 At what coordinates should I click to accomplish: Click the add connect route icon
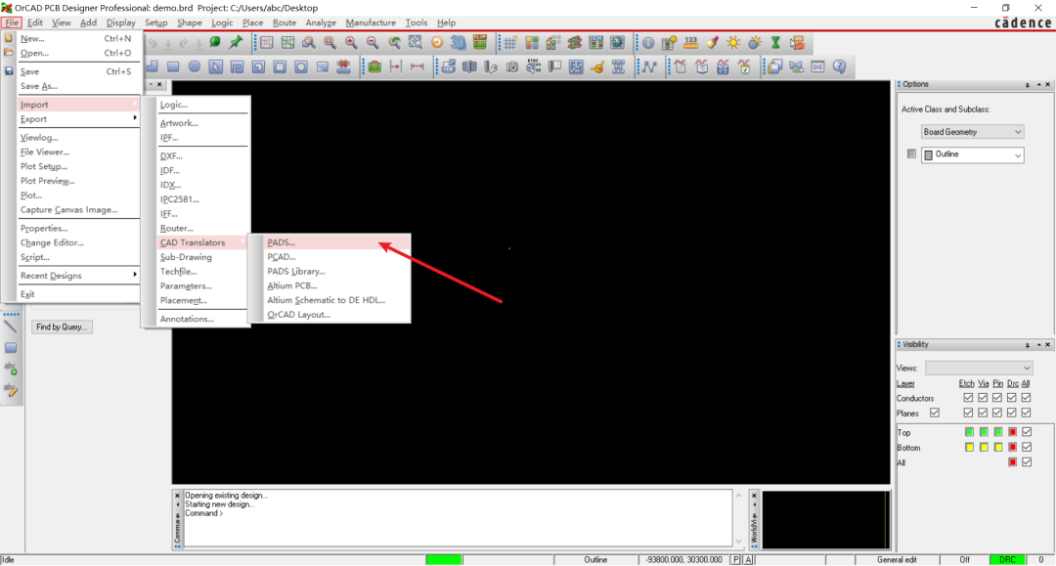pyautogui.click(x=648, y=66)
